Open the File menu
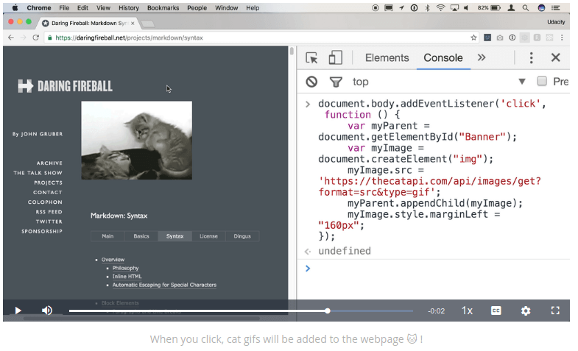 [x=64, y=8]
